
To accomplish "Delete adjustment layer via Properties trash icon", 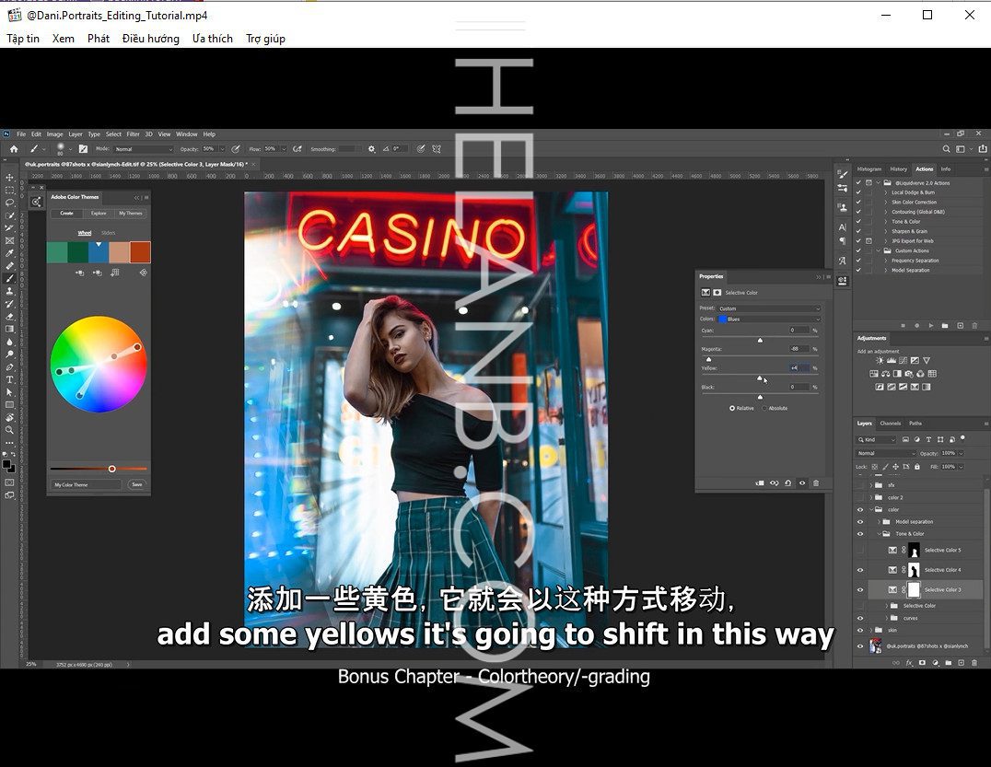I will pos(816,482).
